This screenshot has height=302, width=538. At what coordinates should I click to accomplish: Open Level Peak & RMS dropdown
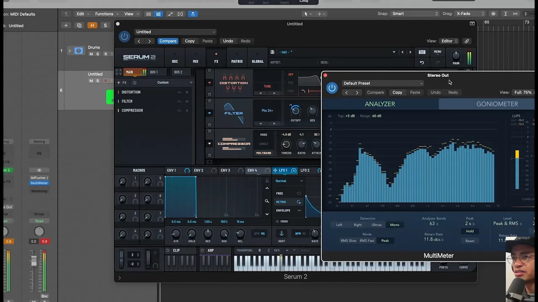click(507, 224)
